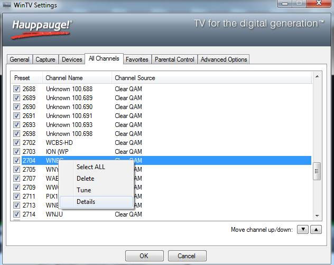The height and width of the screenshot is (265, 334).
Task: Open the Parental Control tab
Action: [174, 60]
